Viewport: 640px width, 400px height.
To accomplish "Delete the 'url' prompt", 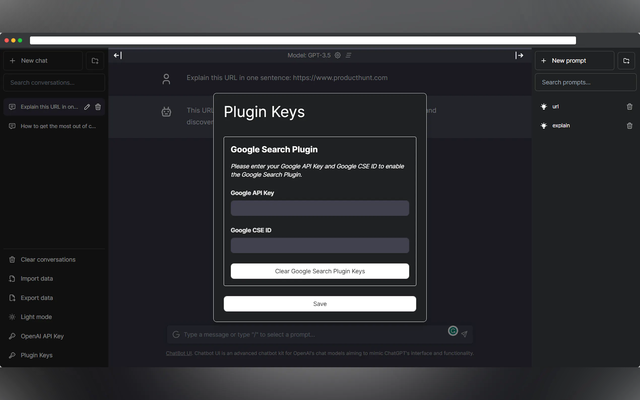I will 629,107.
